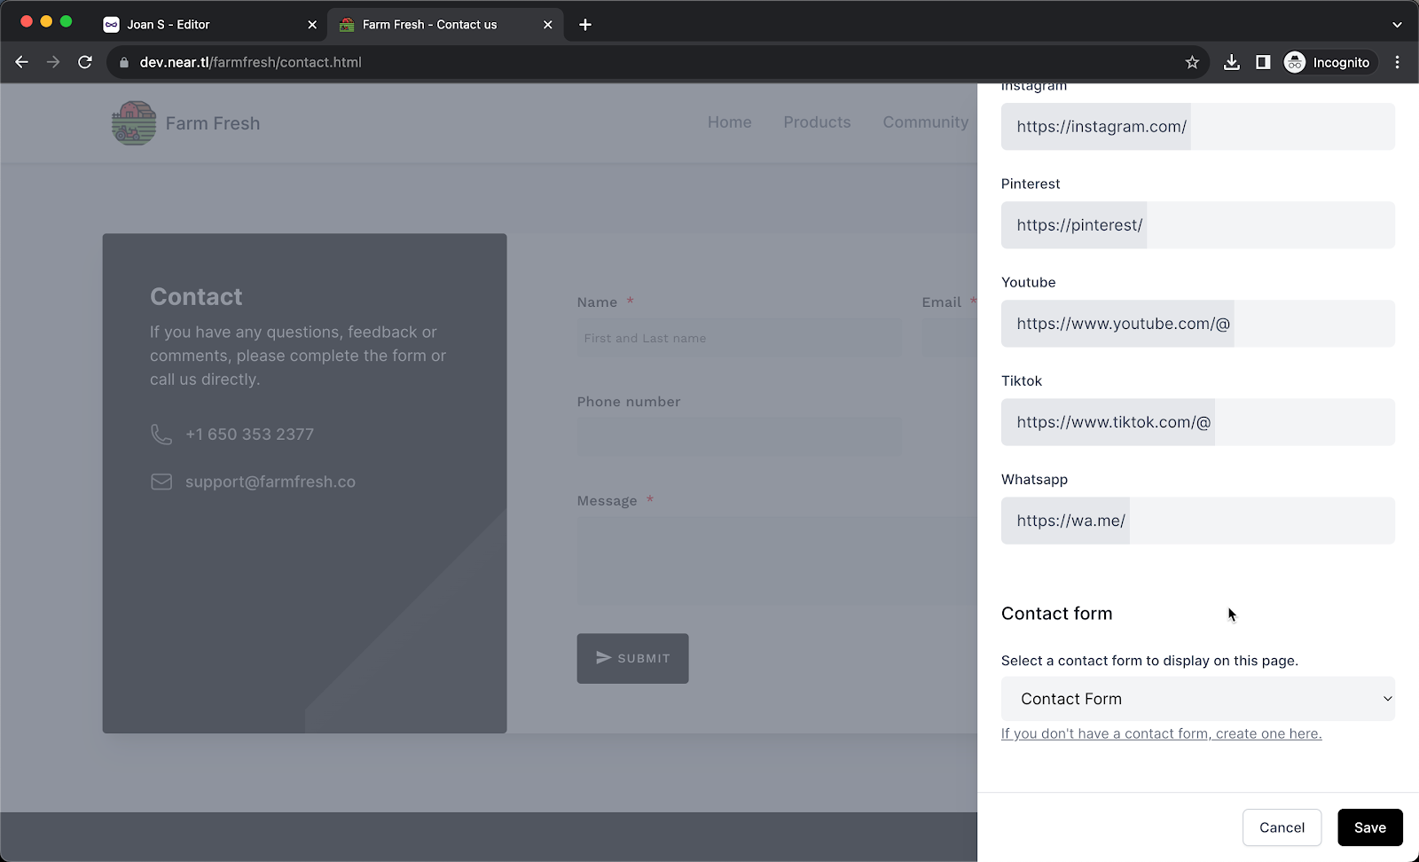The image size is (1419, 862).
Task: Select Products in the site navigation
Action: [x=817, y=122]
